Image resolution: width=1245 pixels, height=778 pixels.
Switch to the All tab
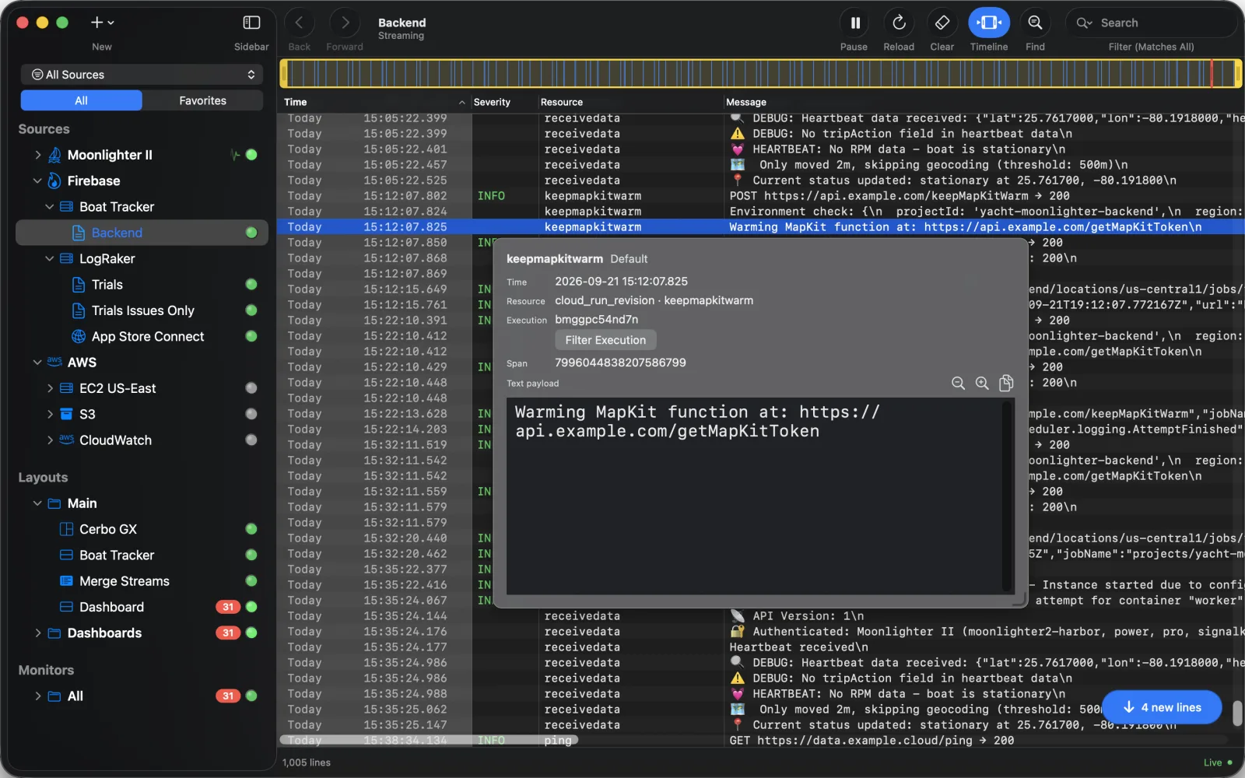(x=81, y=100)
